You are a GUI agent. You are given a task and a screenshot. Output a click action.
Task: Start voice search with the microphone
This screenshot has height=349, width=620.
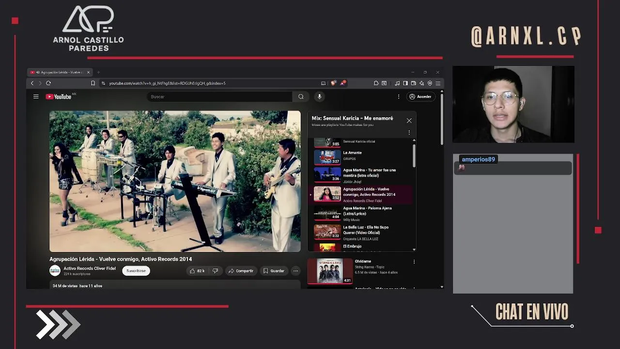(x=319, y=96)
